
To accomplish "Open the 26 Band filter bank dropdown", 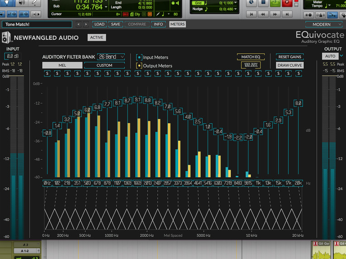I will [111, 57].
